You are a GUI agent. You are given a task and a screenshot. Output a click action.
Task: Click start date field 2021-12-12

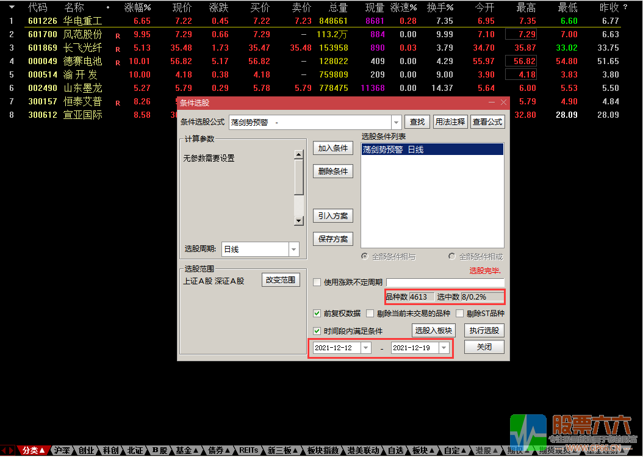[337, 348]
